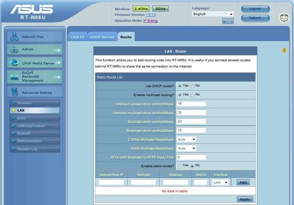
Task: Open the Language dropdown
Action: [213, 14]
